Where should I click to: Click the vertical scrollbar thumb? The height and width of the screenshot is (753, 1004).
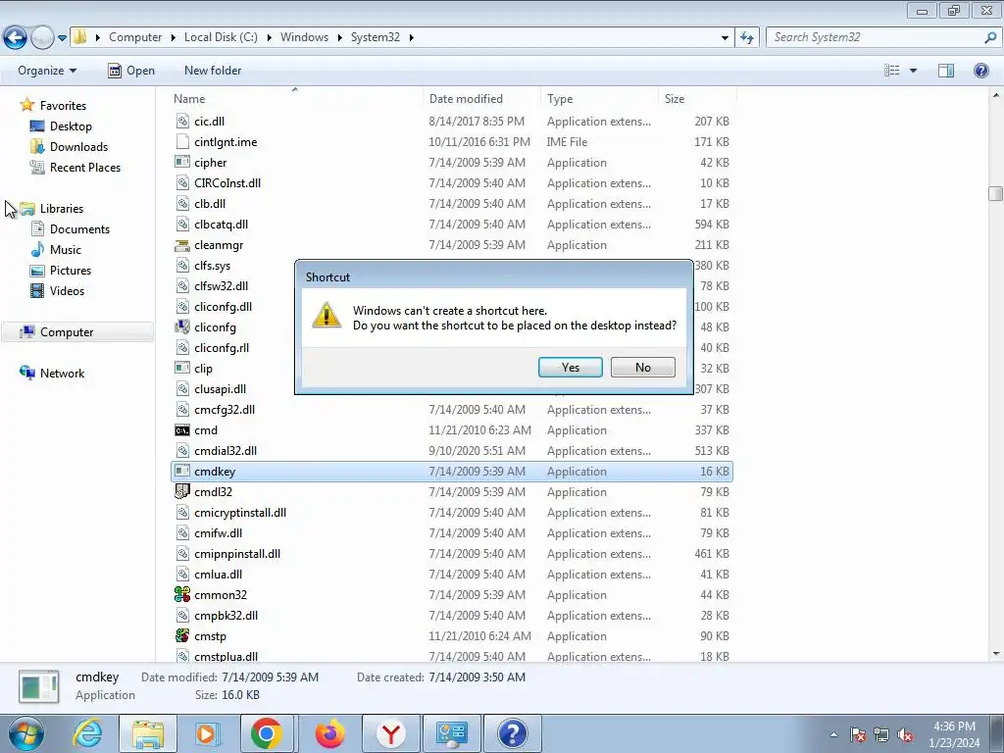[x=995, y=193]
